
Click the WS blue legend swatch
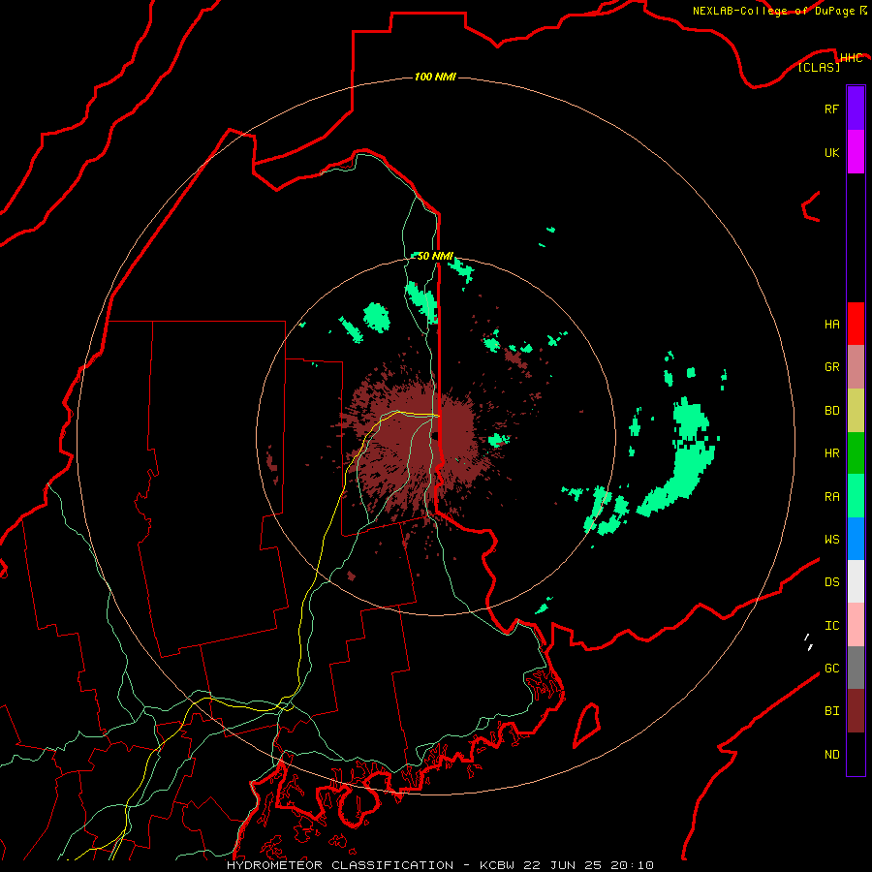point(856,539)
